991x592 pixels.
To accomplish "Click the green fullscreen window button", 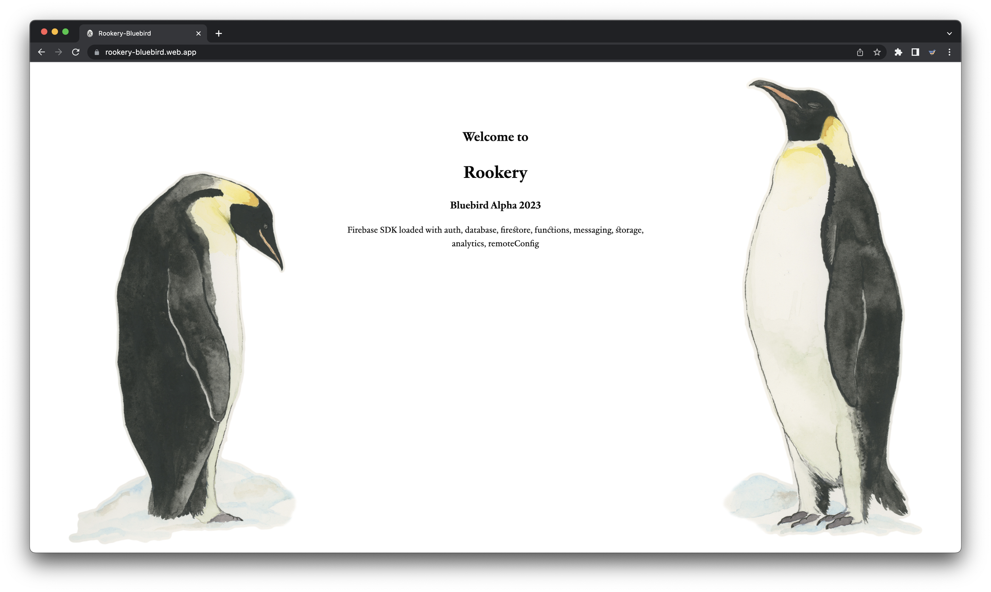I will 65,32.
